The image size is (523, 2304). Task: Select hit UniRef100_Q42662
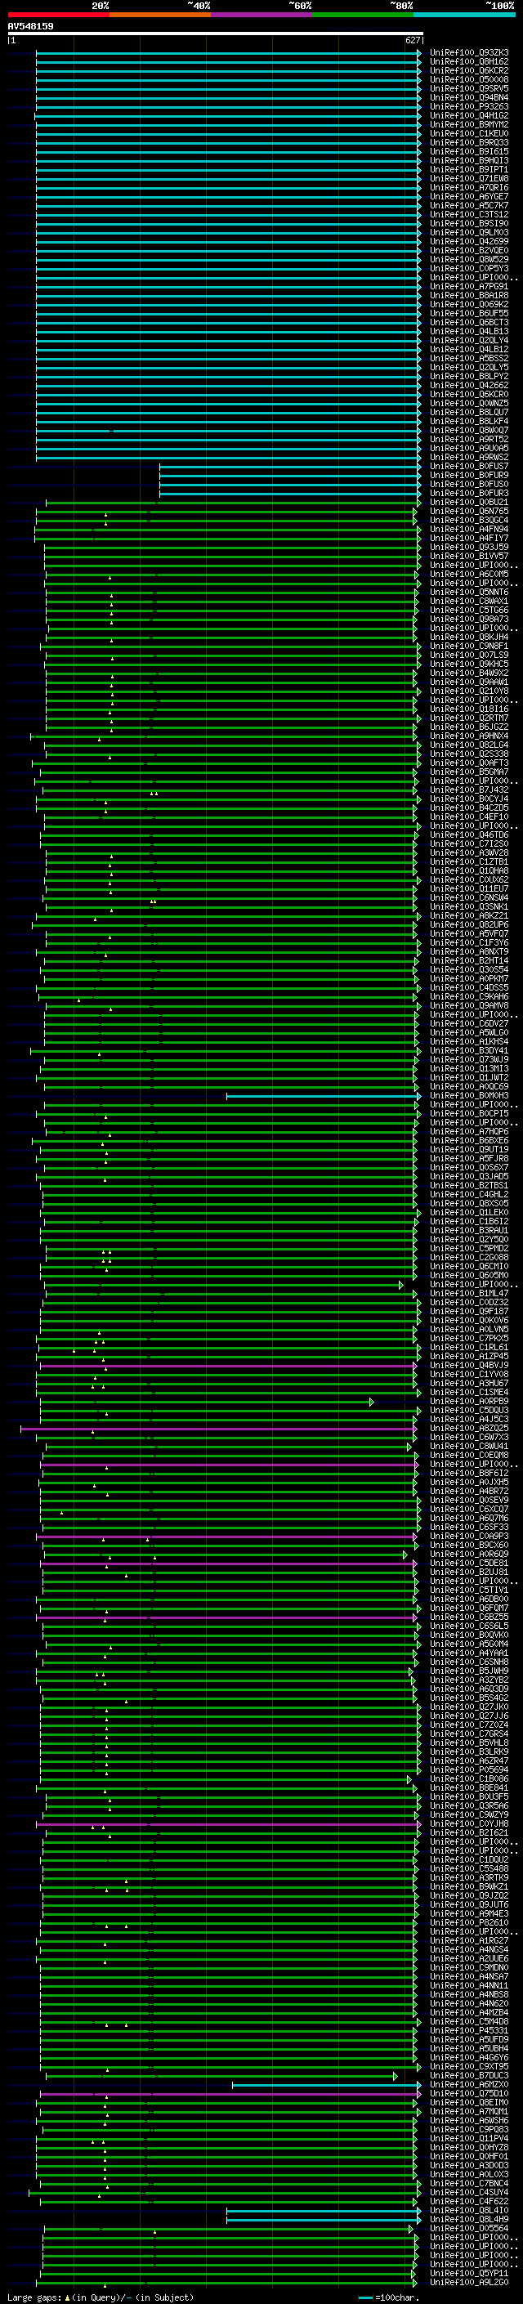point(469,386)
